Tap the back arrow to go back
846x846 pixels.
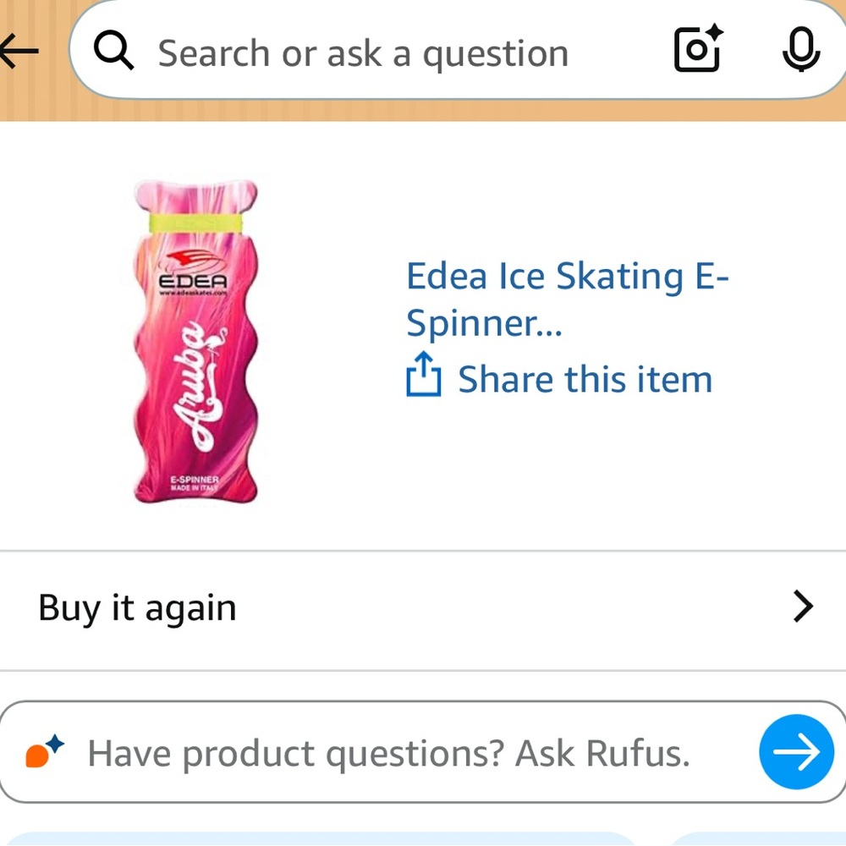pos(19,51)
